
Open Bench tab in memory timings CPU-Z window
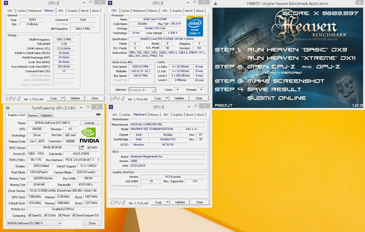point(85,11)
